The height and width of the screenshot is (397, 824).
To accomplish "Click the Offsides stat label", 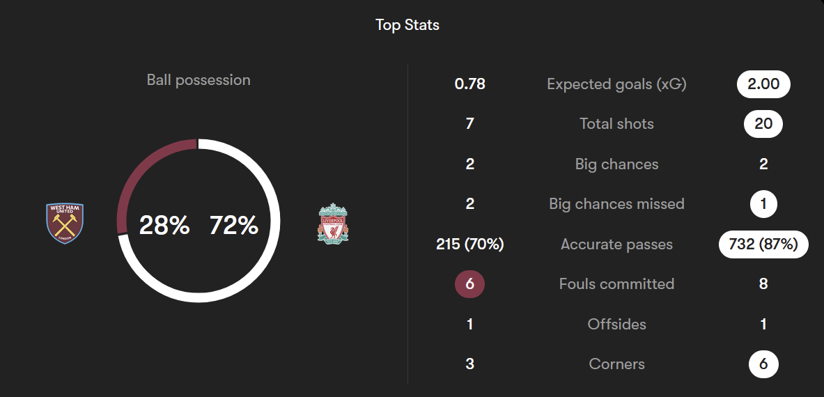I will tap(616, 324).
